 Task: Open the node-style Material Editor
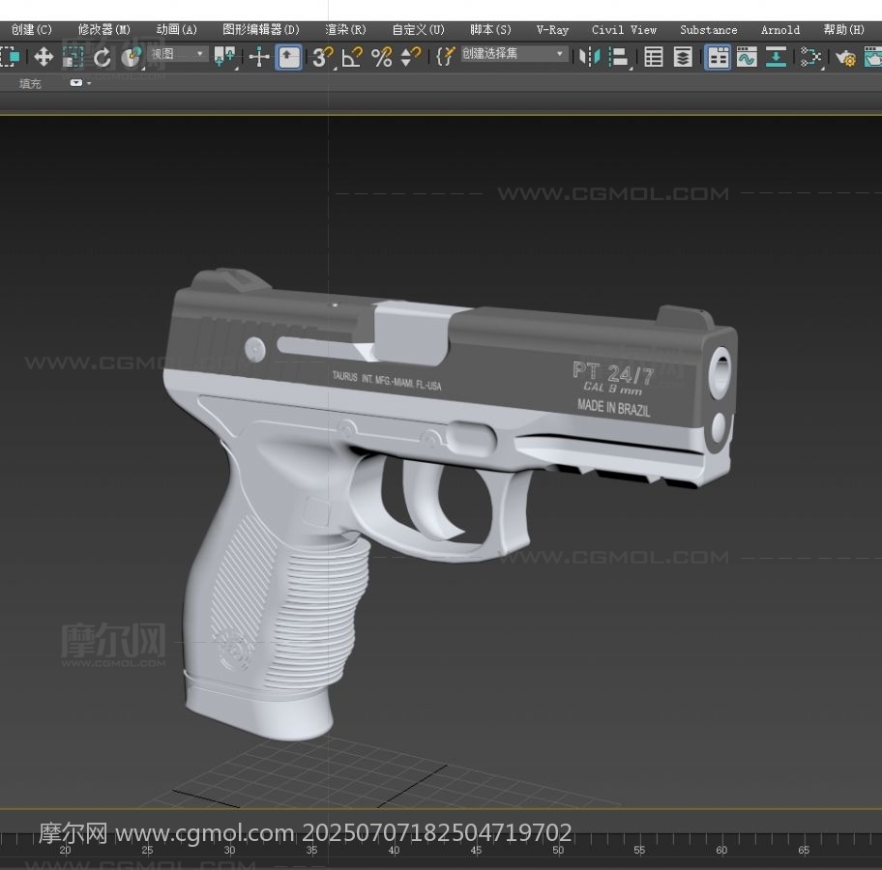point(810,57)
